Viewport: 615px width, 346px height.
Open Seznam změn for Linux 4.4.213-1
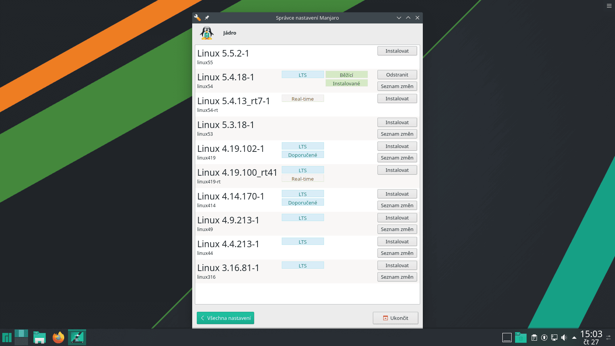(x=397, y=253)
